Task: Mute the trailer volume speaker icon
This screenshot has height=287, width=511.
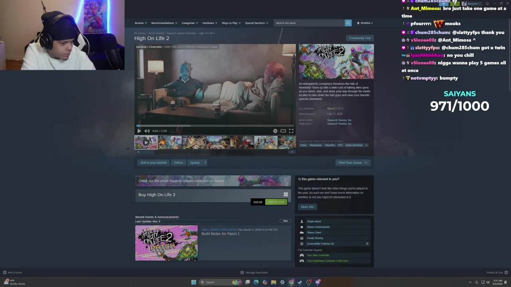Action: point(147,131)
